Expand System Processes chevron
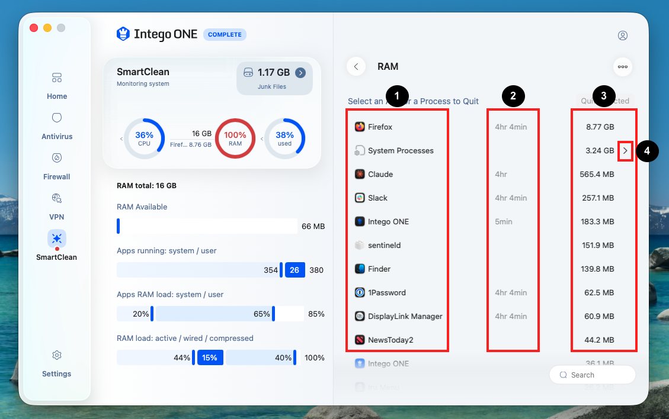669x419 pixels. (625, 151)
